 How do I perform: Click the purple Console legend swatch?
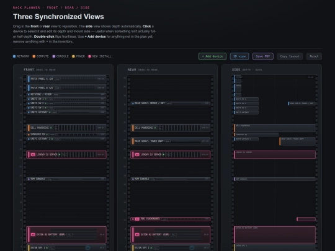(x=54, y=56)
